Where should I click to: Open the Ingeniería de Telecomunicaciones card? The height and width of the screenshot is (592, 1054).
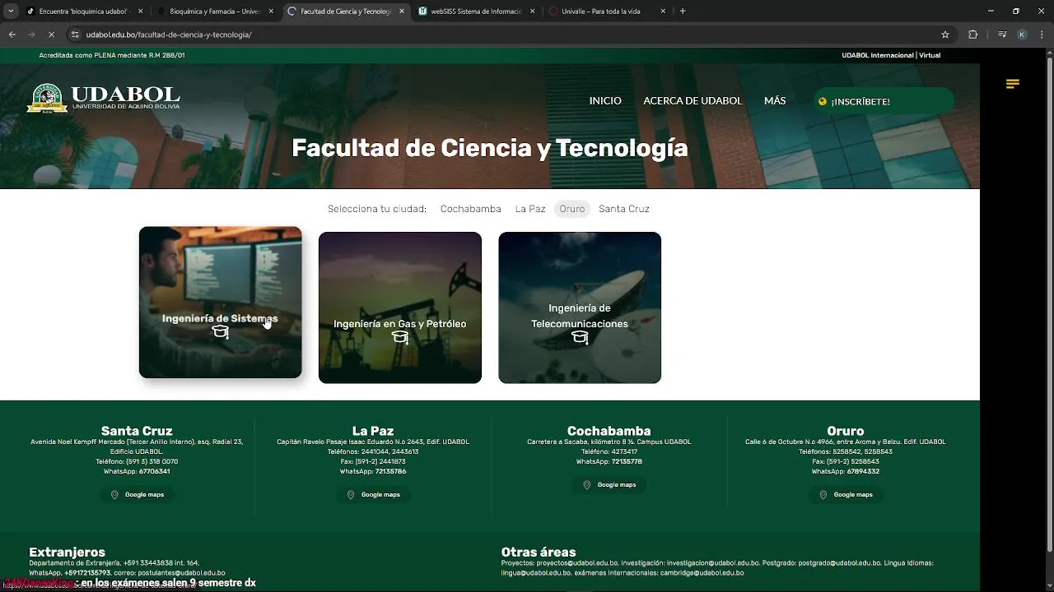click(580, 308)
